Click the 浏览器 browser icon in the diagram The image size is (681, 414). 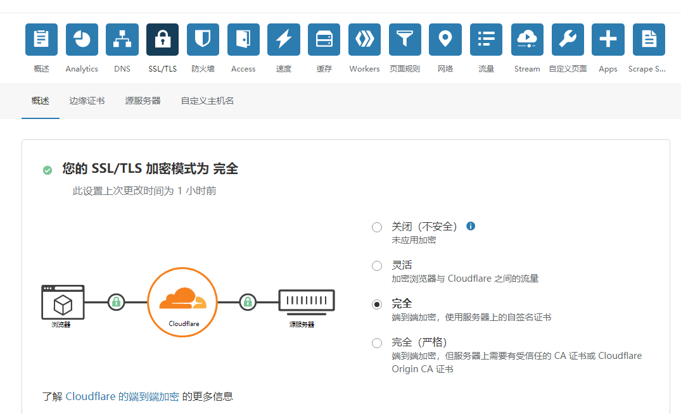pos(63,302)
